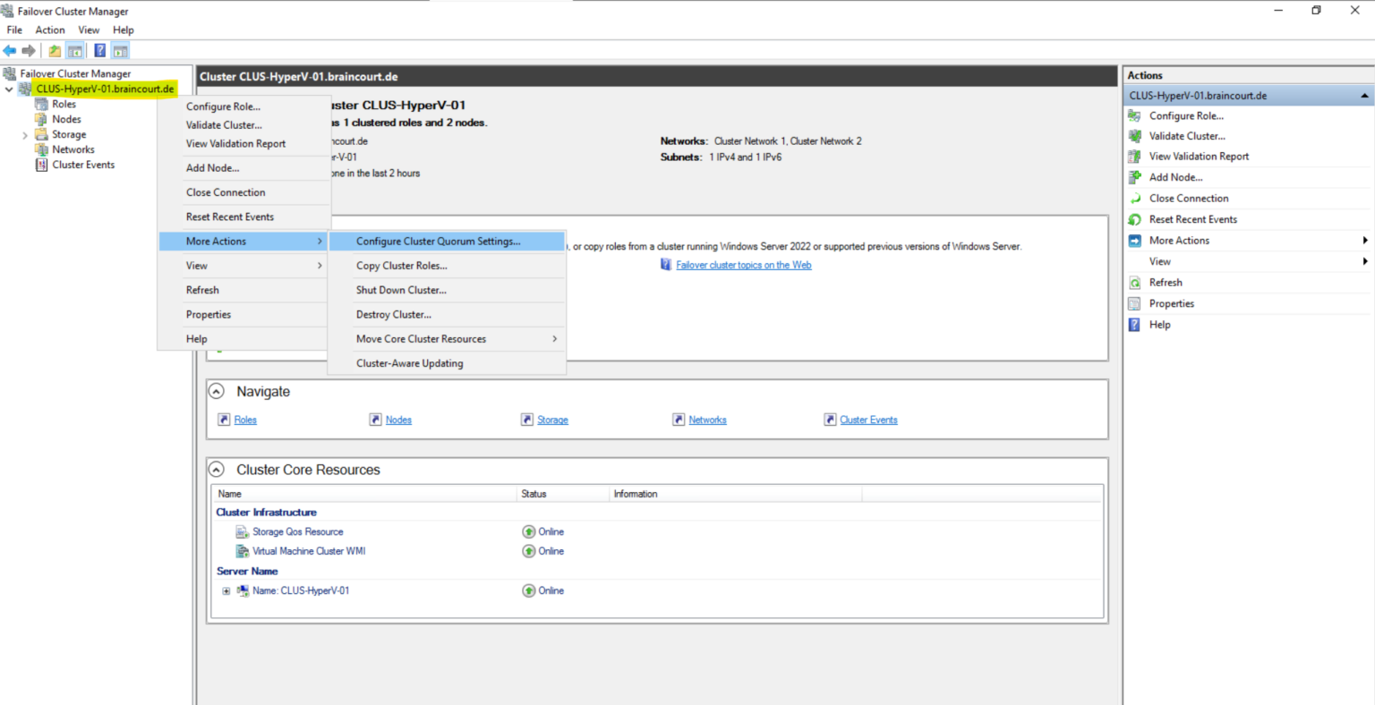Expand the Name: CLUS-HyperV-01 server resource
This screenshot has width=1375, height=705.
tap(226, 590)
